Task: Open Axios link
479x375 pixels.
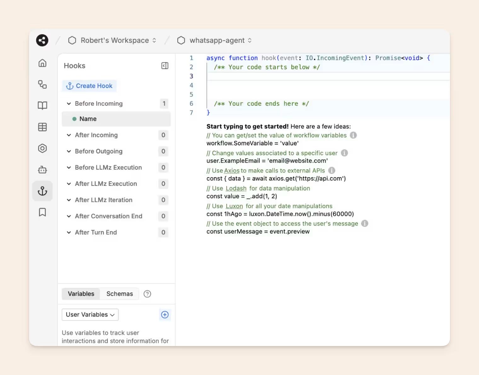Action: [x=232, y=171]
